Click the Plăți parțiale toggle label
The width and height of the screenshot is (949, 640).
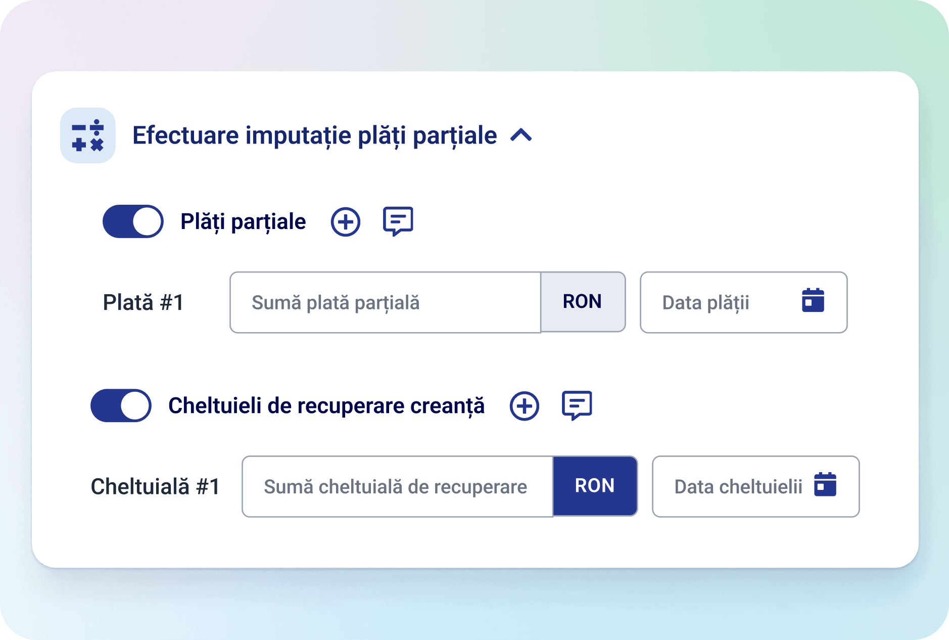click(x=243, y=222)
